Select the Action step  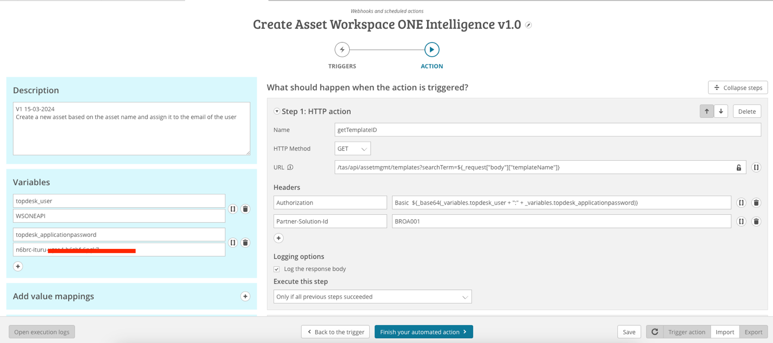pyautogui.click(x=431, y=50)
